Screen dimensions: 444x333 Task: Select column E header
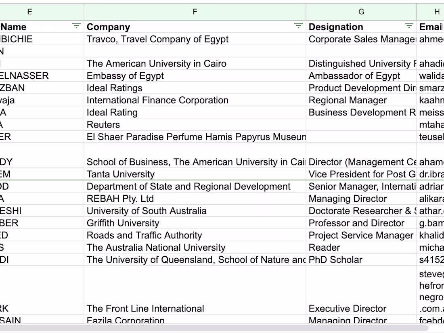click(x=30, y=12)
